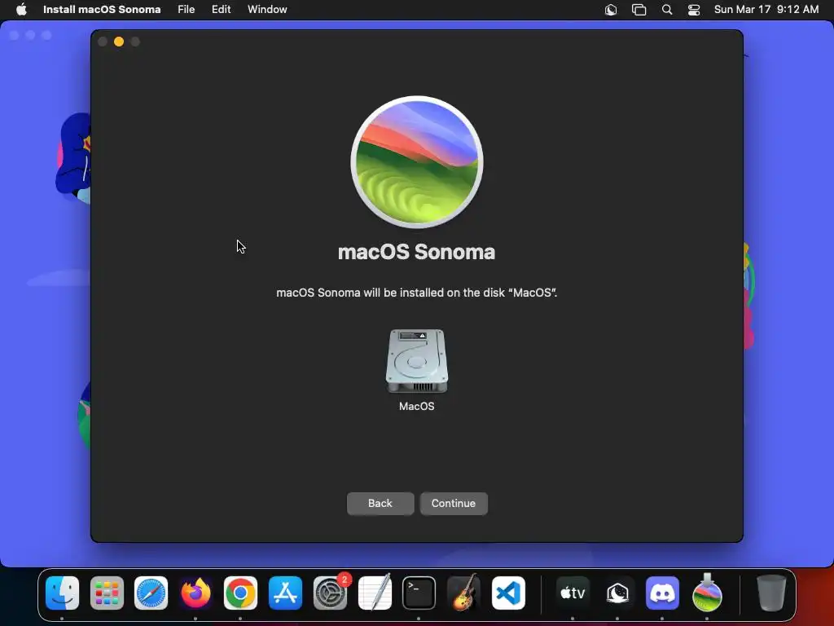Viewport: 834px width, 626px height.
Task: Click the macOS Sonoma logo image
Action: [x=416, y=162]
